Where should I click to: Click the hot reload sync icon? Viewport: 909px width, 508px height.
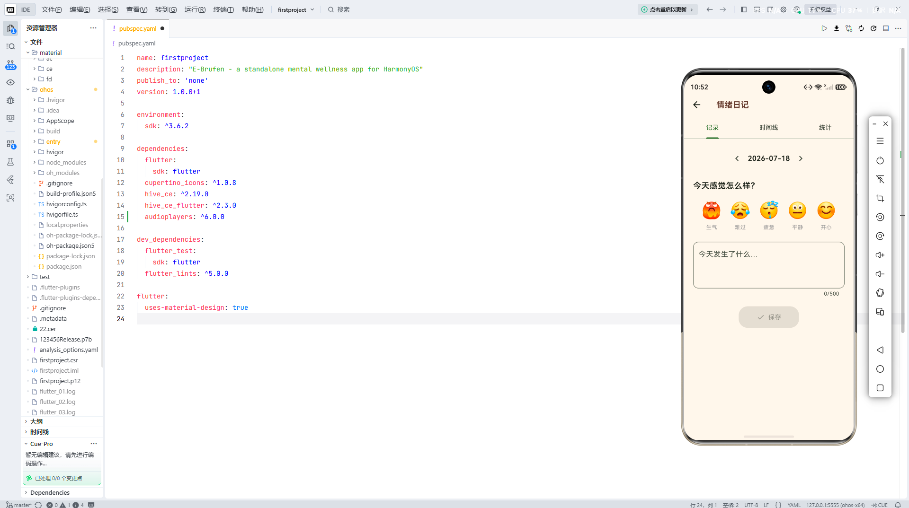point(861,28)
